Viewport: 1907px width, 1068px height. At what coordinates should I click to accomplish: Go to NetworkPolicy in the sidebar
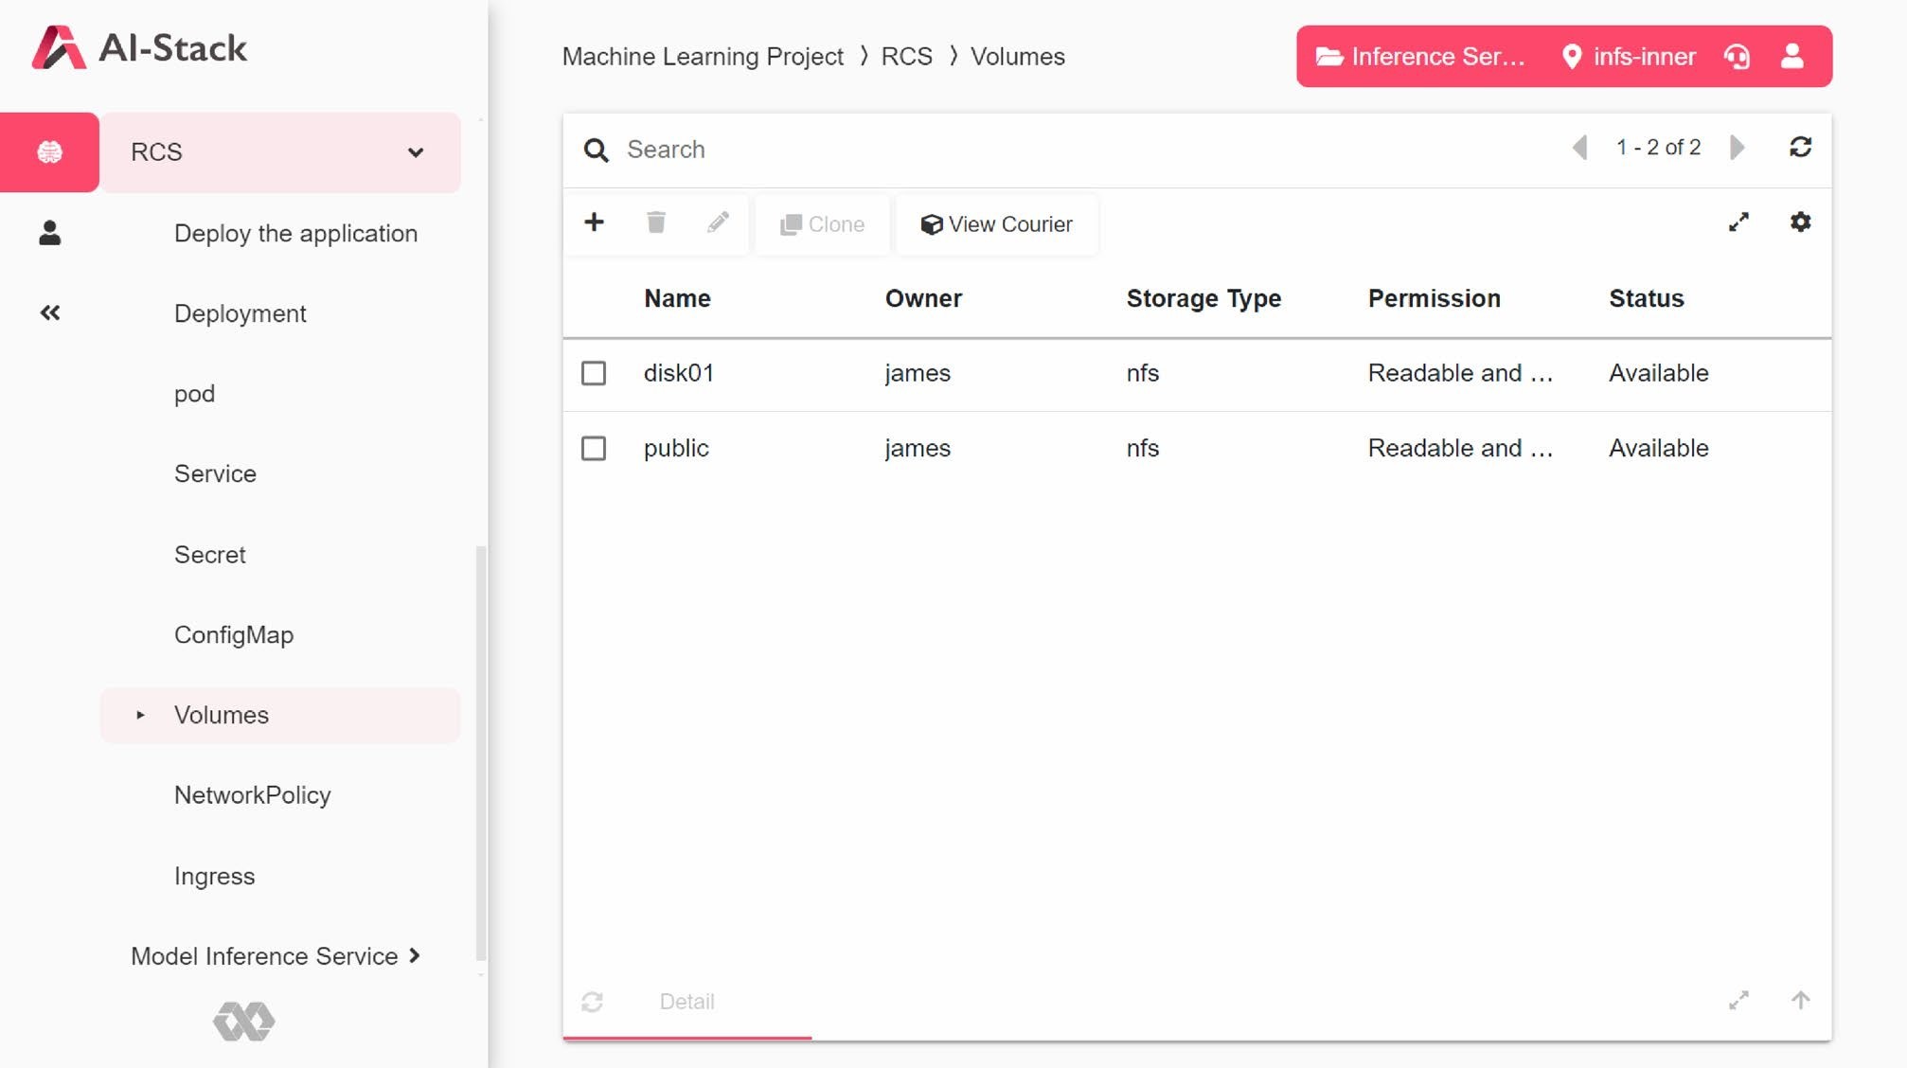253,795
